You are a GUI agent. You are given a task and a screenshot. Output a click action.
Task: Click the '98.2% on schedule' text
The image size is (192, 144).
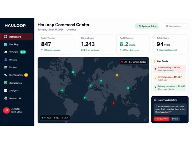tap(90, 50)
